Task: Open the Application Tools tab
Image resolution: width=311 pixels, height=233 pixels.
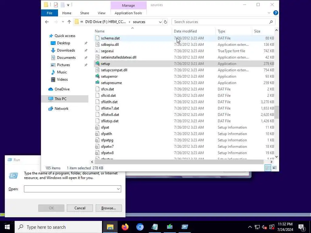Action: pos(128,13)
